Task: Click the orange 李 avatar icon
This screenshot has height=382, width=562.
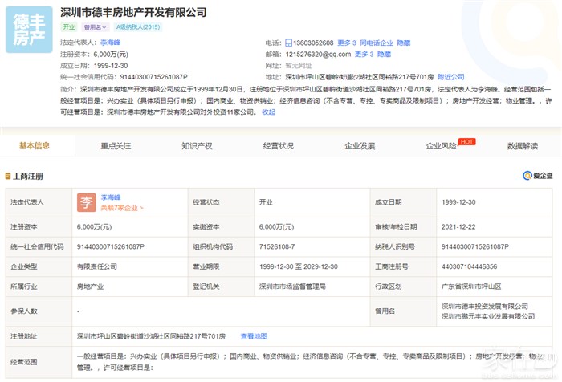Action: click(86, 202)
